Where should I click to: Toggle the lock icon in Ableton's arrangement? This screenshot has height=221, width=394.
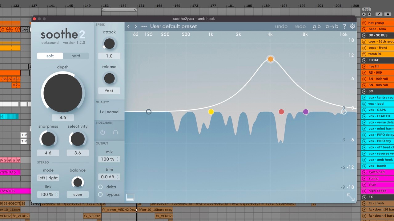coord(388,14)
